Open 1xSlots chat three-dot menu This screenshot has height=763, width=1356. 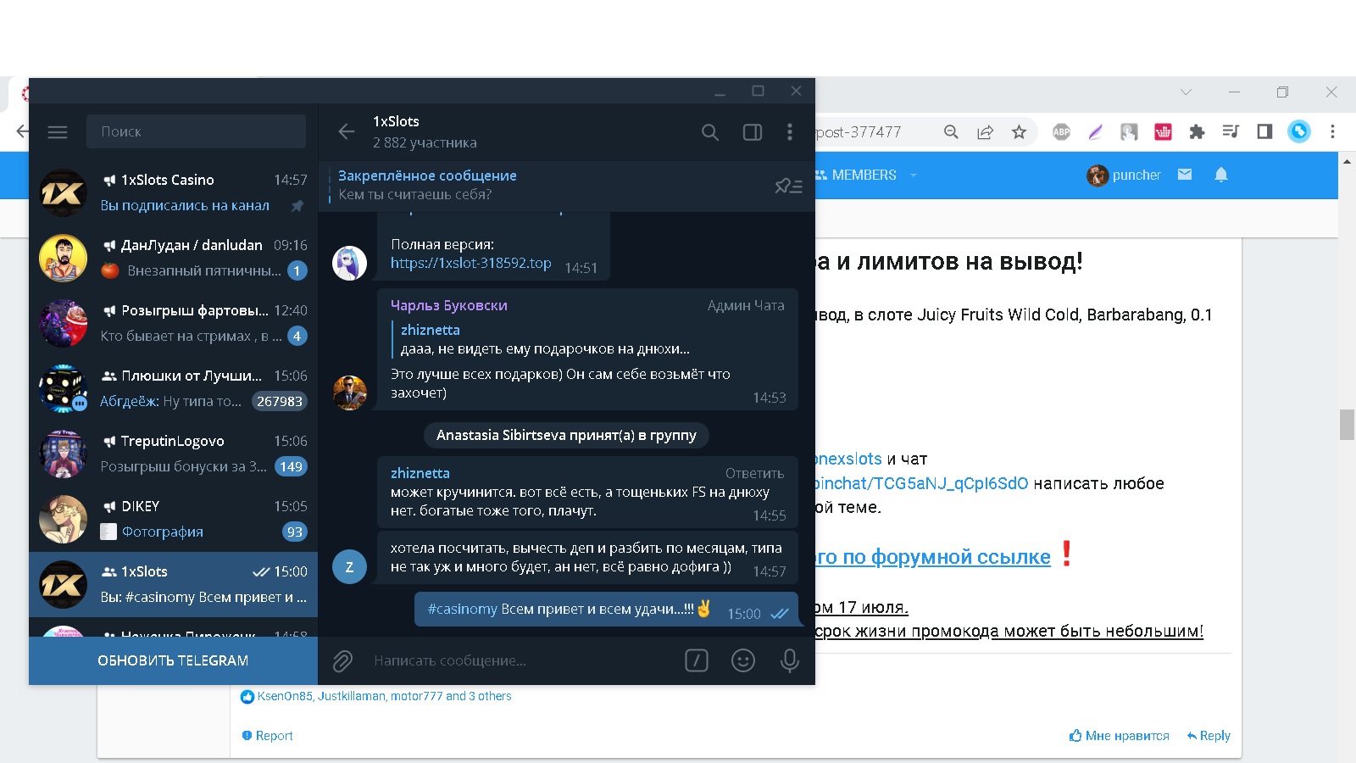point(790,131)
